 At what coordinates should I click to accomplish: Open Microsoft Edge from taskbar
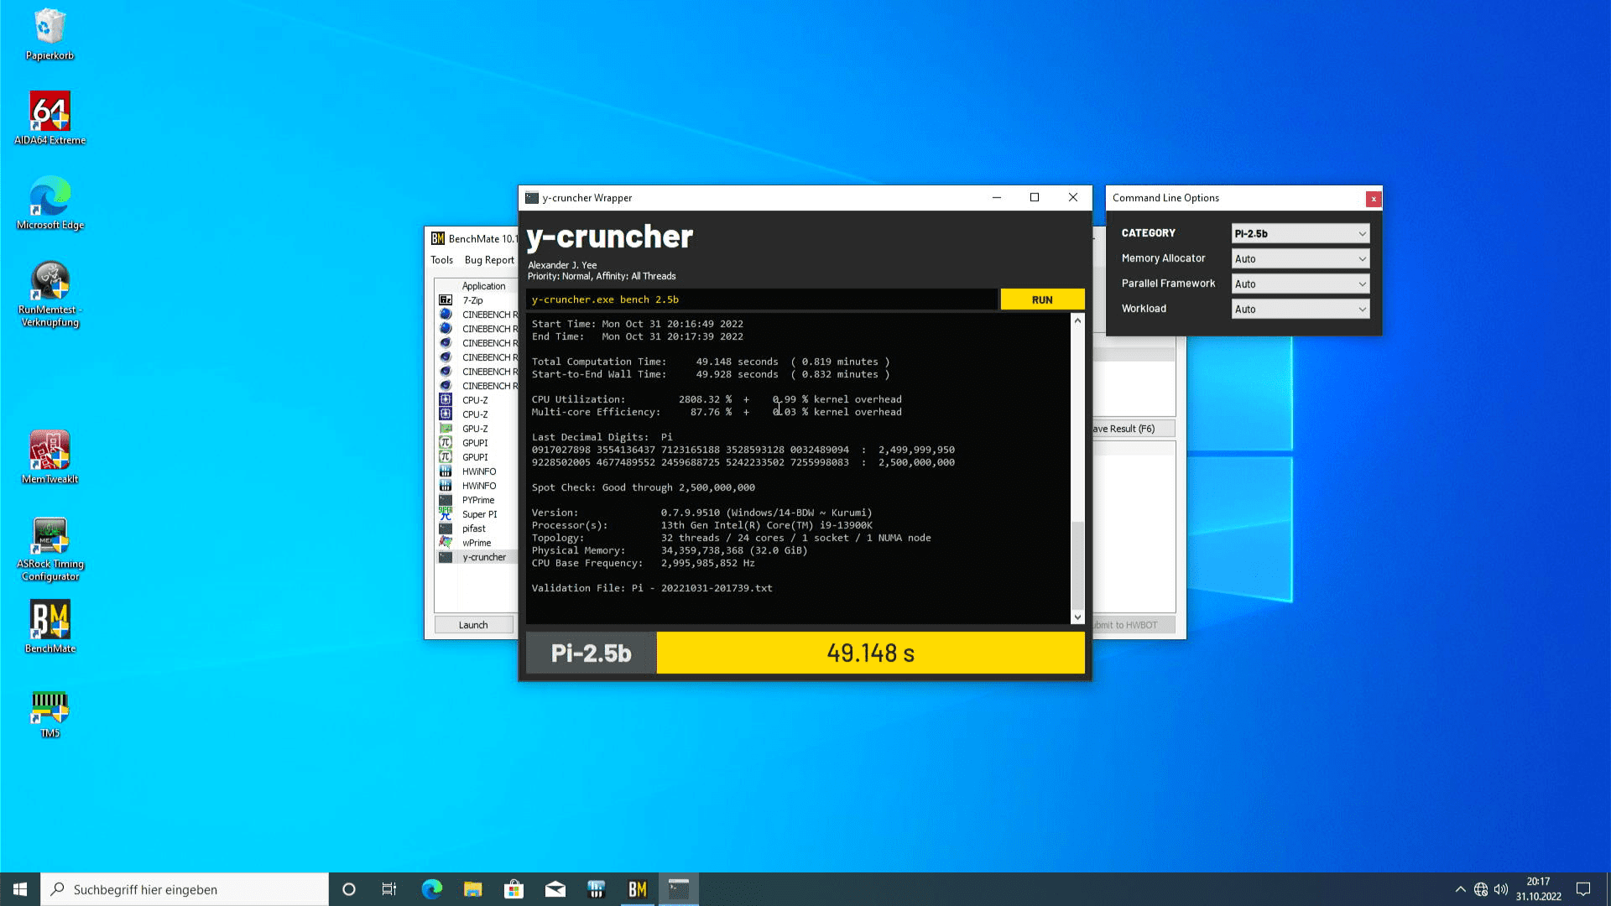431,889
